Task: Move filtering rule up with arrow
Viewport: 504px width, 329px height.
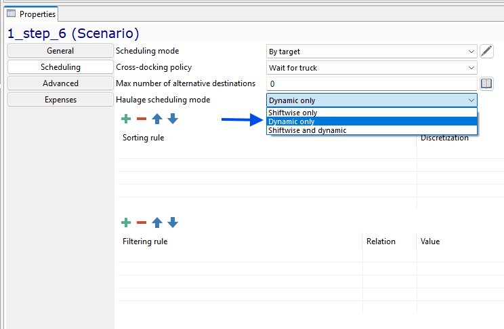Action: click(x=157, y=222)
